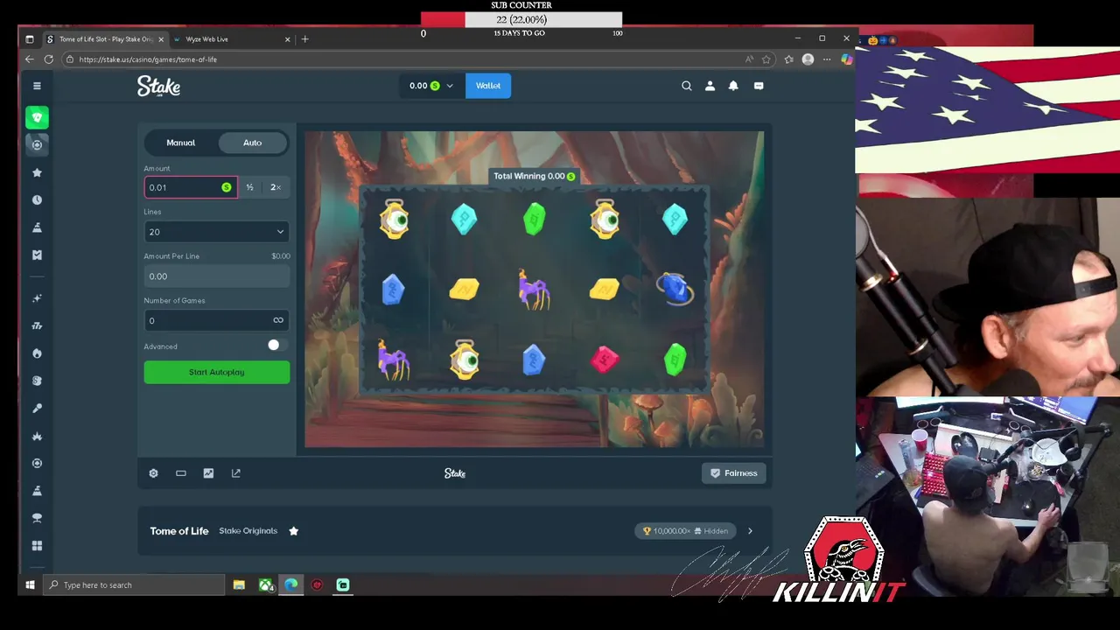This screenshot has height=630, width=1120.
Task: Open Slots 777 icon in left sidebar
Action: click(x=37, y=325)
